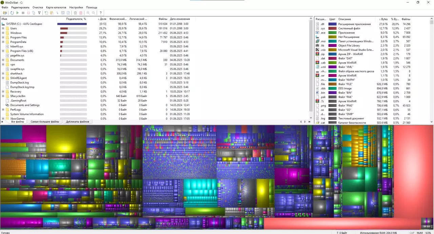Viewport: 434px width, 234px height.
Task: Click the Stop scan square icon
Action: click(28, 13)
